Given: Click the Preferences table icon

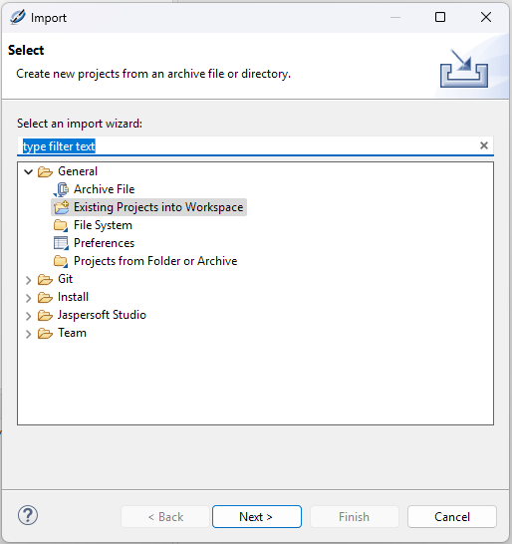Looking at the screenshot, I should (61, 243).
